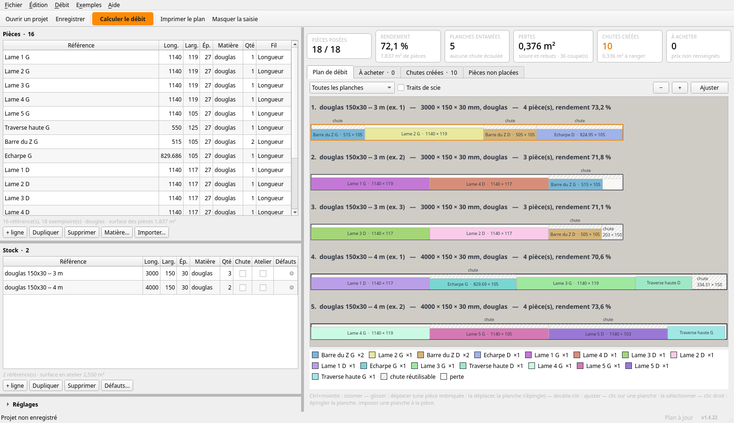Select the Lame 5 G piece on plank 5
Viewport: 734px width, 423px height.
click(489, 334)
